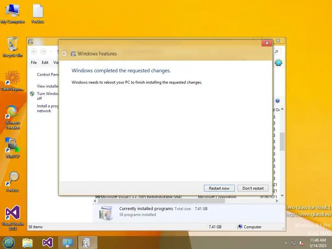The width and height of the screenshot is (332, 249).
Task: Click the installed programs disc icon
Action: [106, 213]
